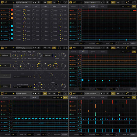Solo Cymbal 1 in the mixer panel
The width and height of the screenshot is (137, 137).
(12, 26)
